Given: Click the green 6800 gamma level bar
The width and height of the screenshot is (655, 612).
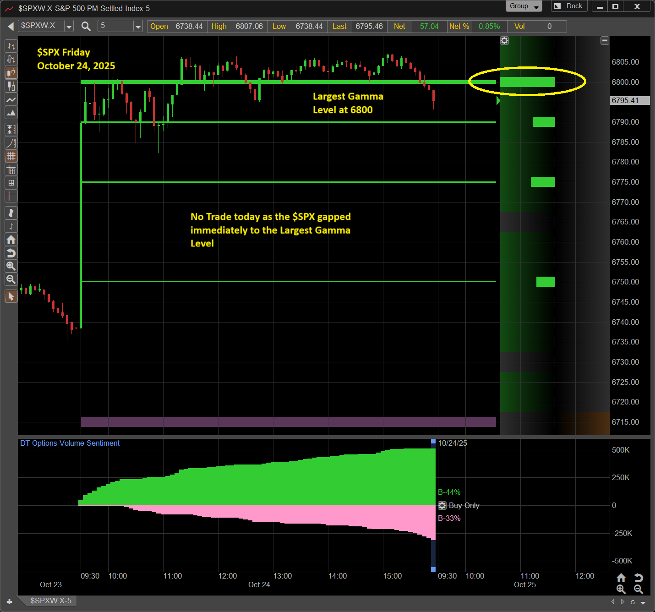Looking at the screenshot, I should coord(527,82).
